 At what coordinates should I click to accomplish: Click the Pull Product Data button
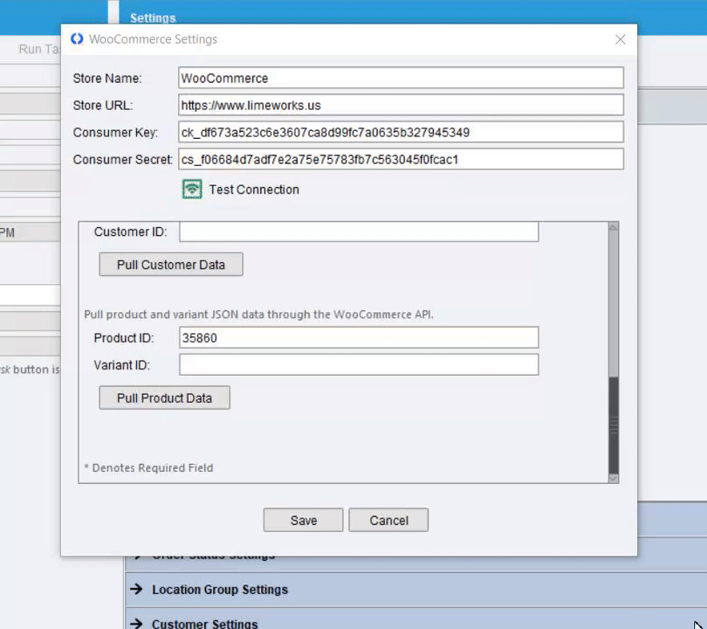pos(165,398)
